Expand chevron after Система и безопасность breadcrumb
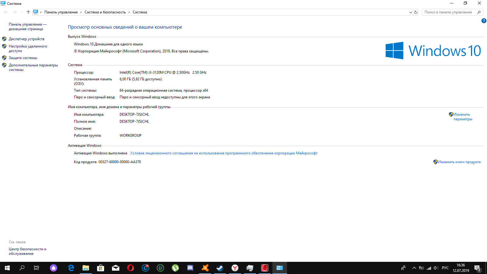 point(129,12)
